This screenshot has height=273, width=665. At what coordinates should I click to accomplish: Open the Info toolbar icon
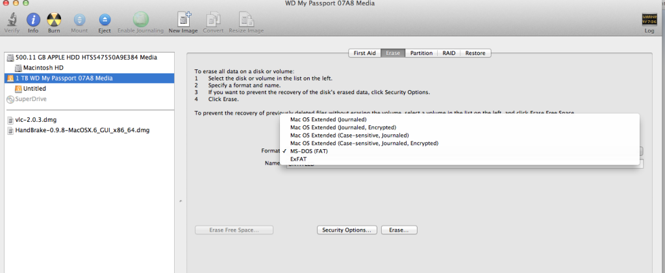[x=33, y=19]
